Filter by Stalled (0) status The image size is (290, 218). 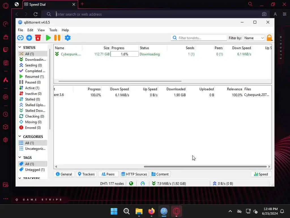click(33, 99)
